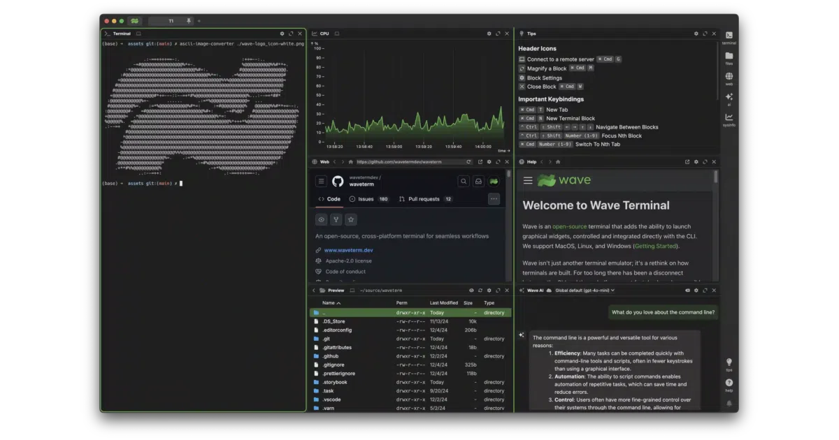Click connection icon in Terminal block header
839x440 pixels.
coord(138,34)
